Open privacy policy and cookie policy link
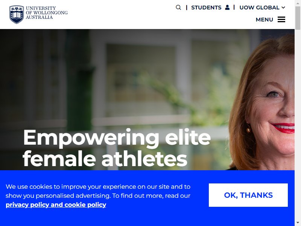Image resolution: width=301 pixels, height=226 pixels. click(x=56, y=205)
